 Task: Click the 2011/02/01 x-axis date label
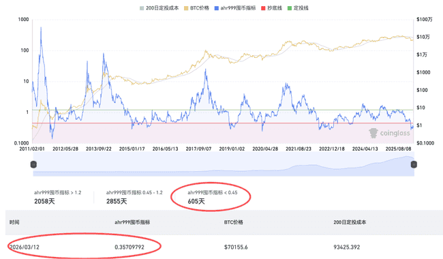coord(32,149)
